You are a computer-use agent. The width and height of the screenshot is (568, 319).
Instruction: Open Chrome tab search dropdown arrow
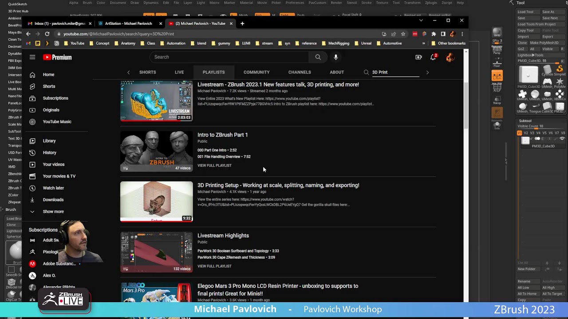pyautogui.click(x=421, y=20)
